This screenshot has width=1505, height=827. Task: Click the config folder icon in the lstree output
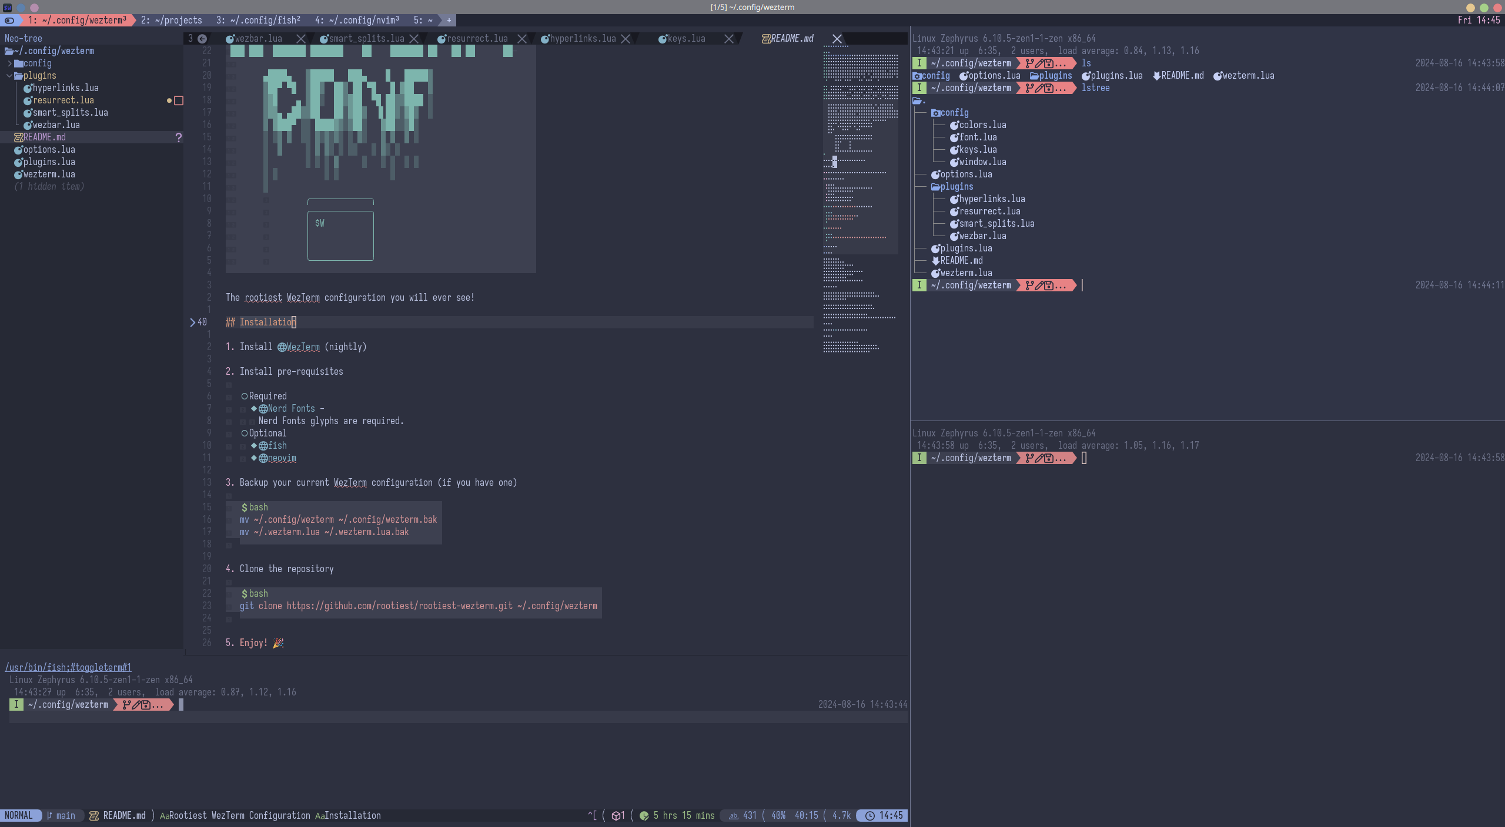pyautogui.click(x=935, y=113)
